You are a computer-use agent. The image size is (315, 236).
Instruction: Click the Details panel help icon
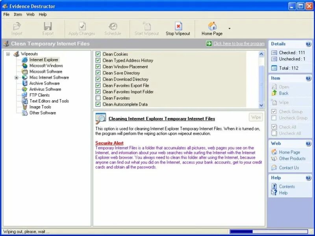tap(308, 44)
